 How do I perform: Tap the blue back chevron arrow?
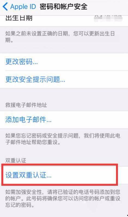click(x=5, y=7)
